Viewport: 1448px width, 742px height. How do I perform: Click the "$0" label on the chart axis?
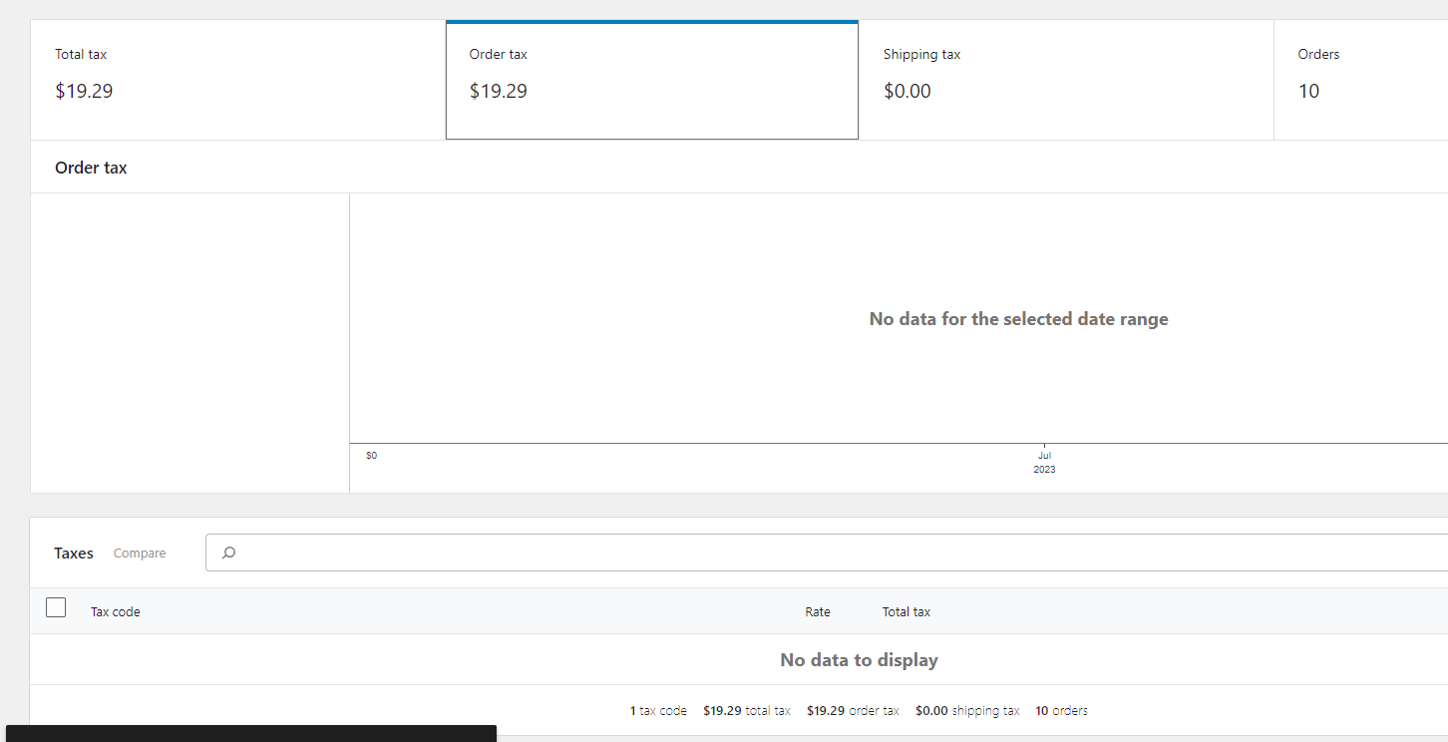(x=371, y=455)
